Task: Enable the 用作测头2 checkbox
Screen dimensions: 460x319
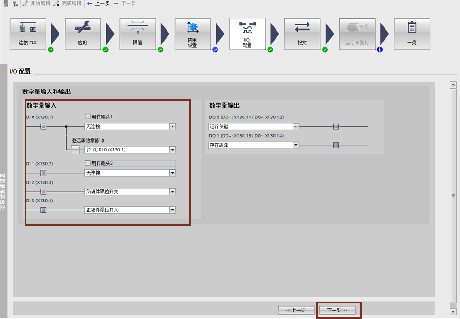Action: pos(88,163)
